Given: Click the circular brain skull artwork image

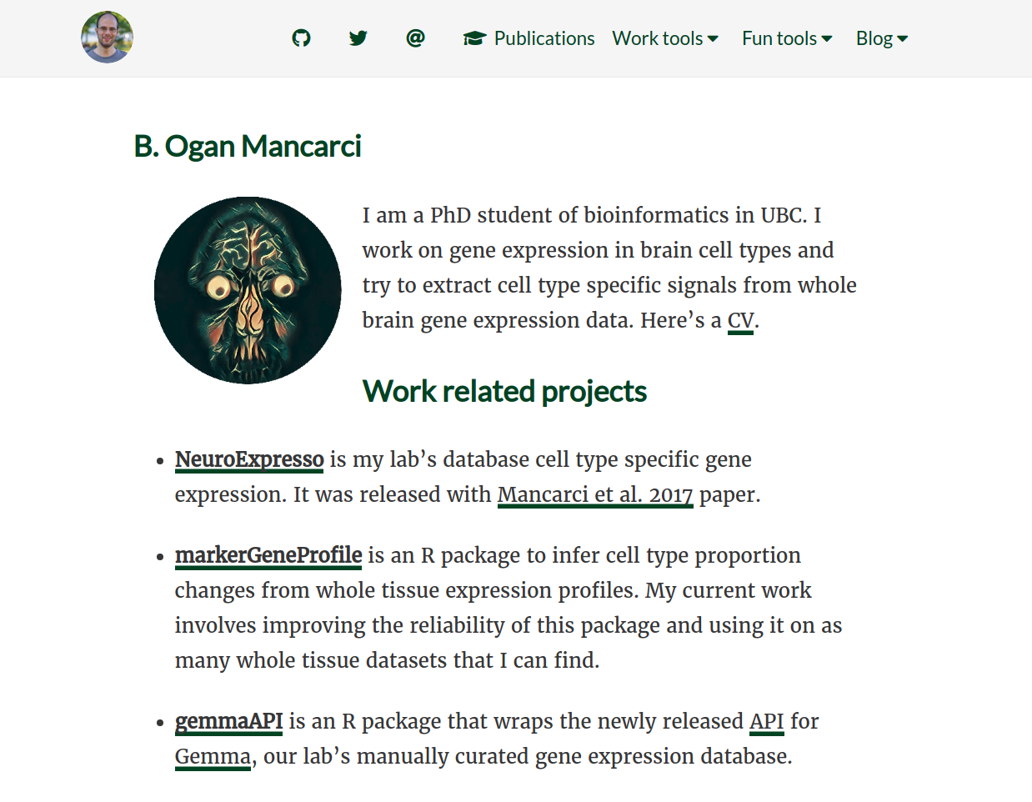Looking at the screenshot, I should click(x=248, y=290).
